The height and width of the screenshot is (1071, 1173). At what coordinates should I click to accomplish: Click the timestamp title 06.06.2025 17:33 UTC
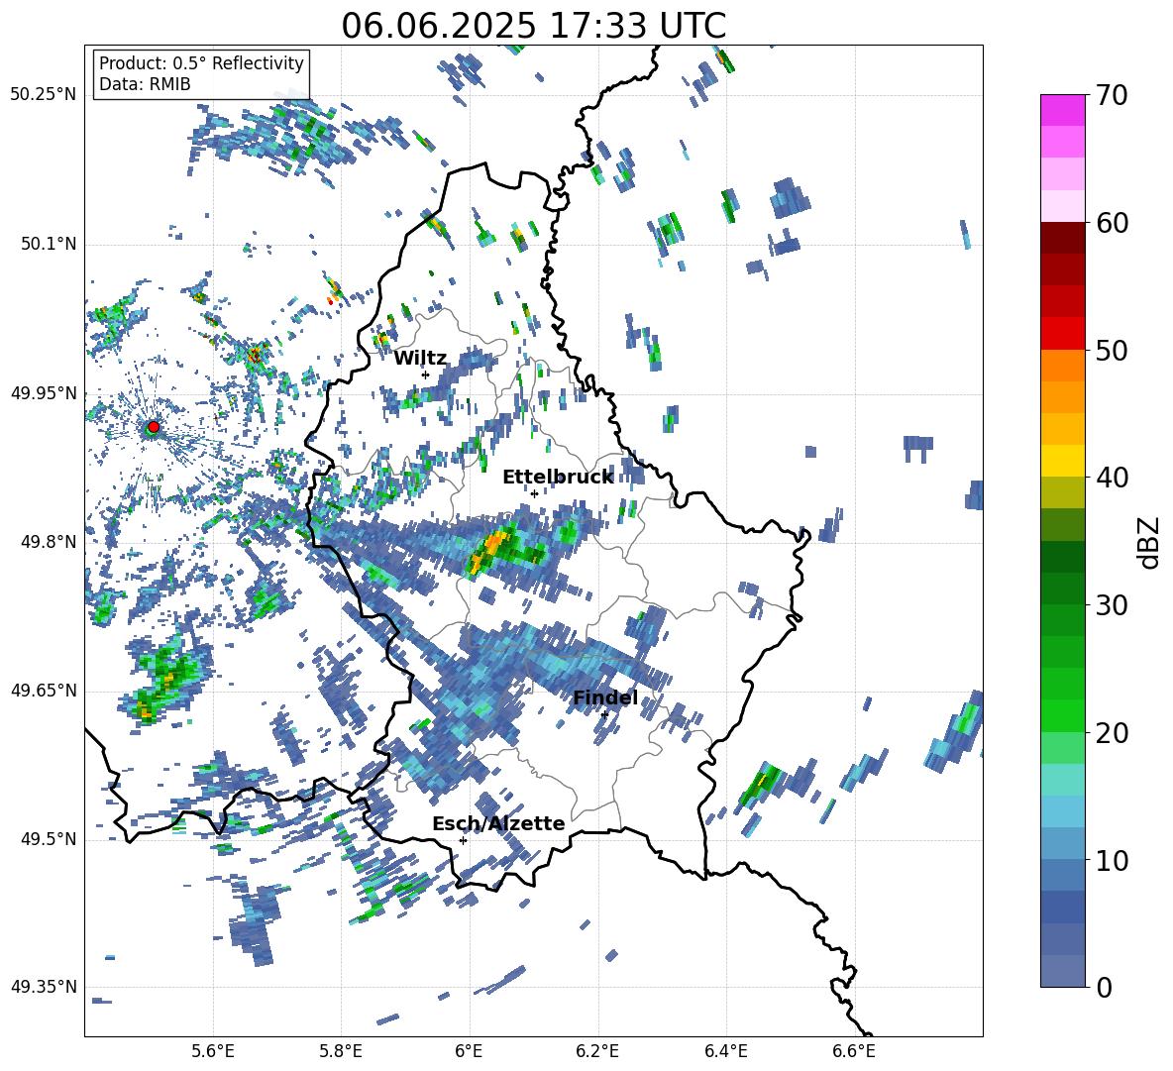pyautogui.click(x=533, y=26)
